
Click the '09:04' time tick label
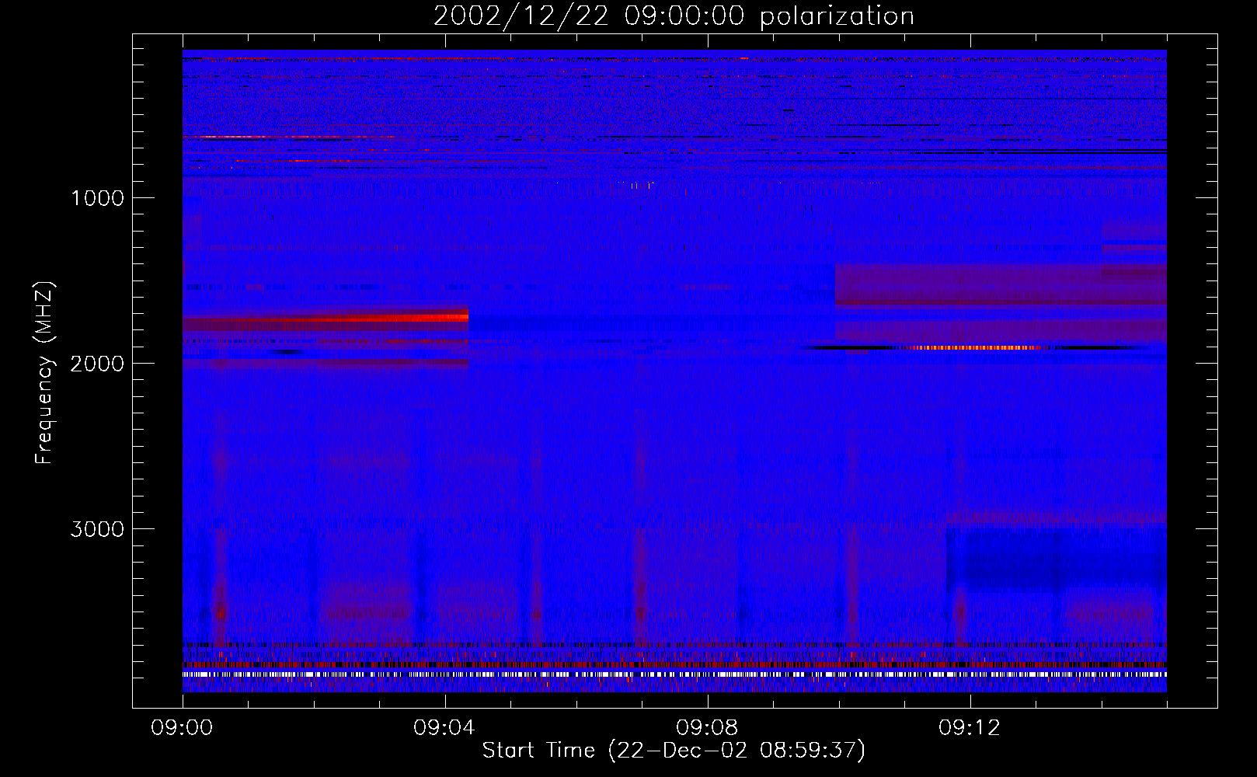coord(445,727)
